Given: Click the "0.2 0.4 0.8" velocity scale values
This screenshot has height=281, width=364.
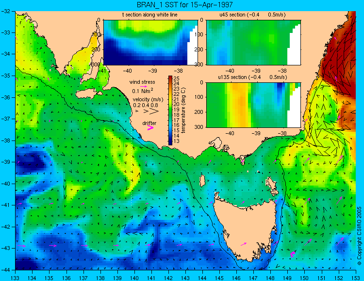Looking at the screenshot, I should [x=146, y=105].
